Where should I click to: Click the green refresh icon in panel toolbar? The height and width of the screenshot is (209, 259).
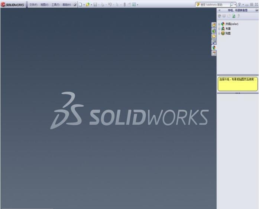point(234,16)
